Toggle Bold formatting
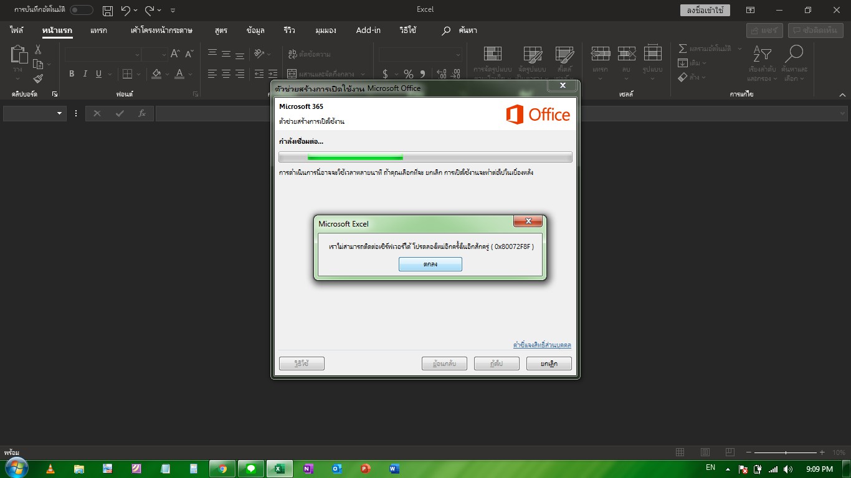Viewport: 851px width, 478px height. 72,74
